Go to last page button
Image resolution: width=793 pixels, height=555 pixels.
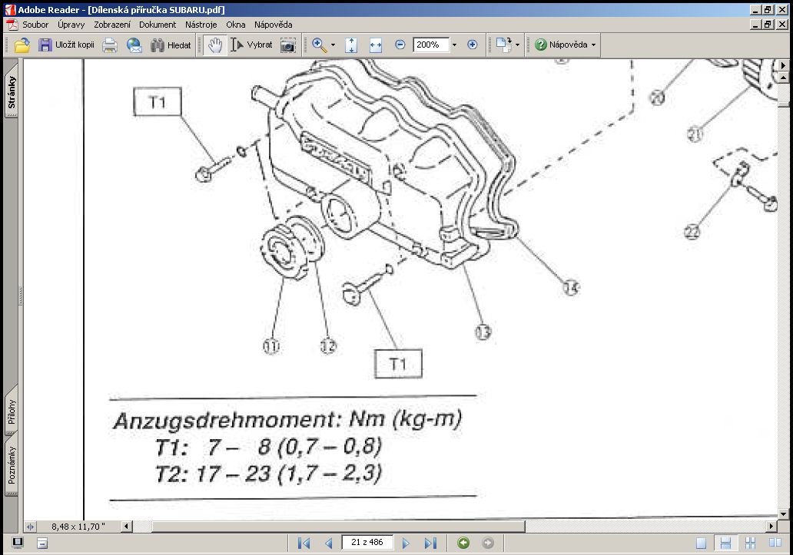(430, 543)
